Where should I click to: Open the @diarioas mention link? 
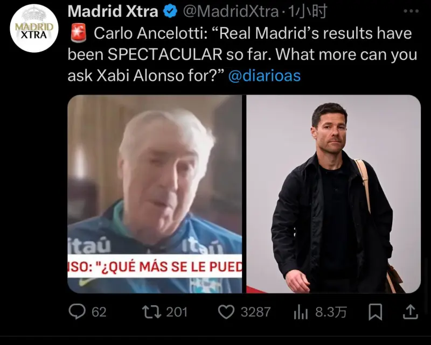[x=265, y=75]
